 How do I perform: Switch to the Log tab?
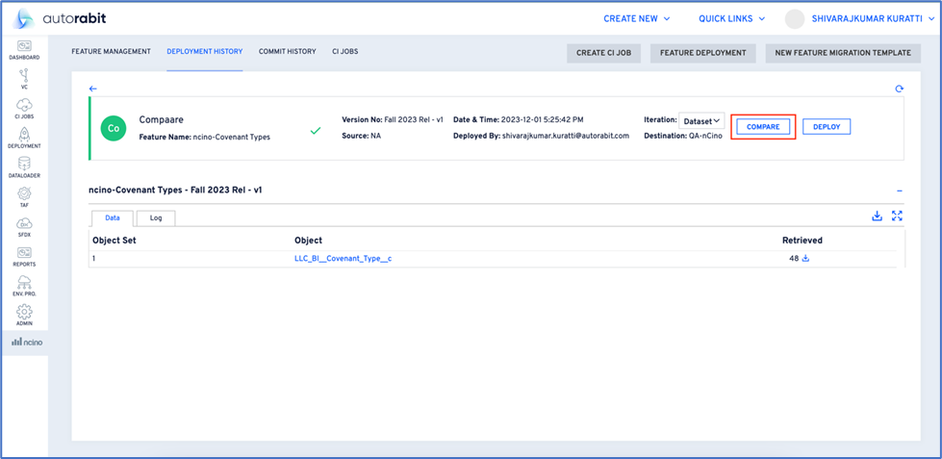(156, 217)
